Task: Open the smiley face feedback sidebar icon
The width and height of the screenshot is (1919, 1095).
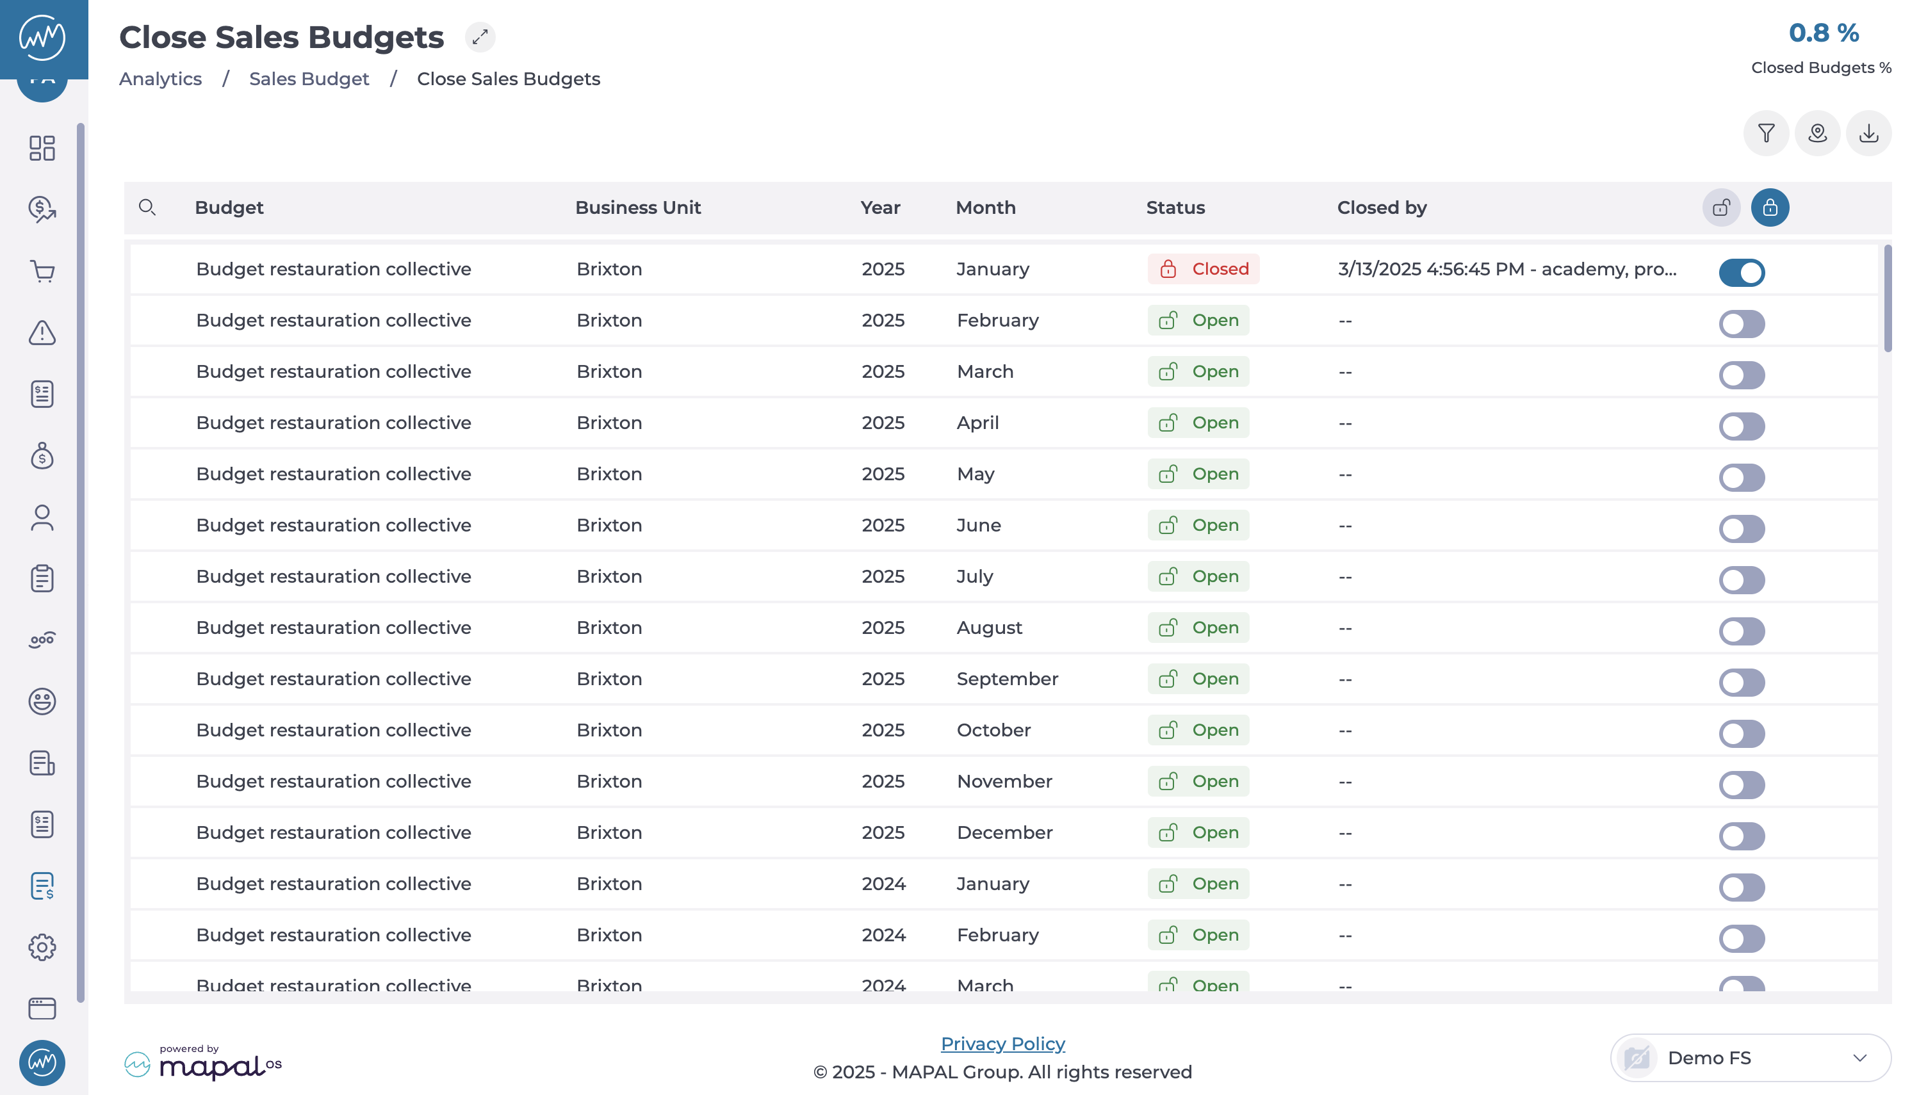Action: [42, 702]
